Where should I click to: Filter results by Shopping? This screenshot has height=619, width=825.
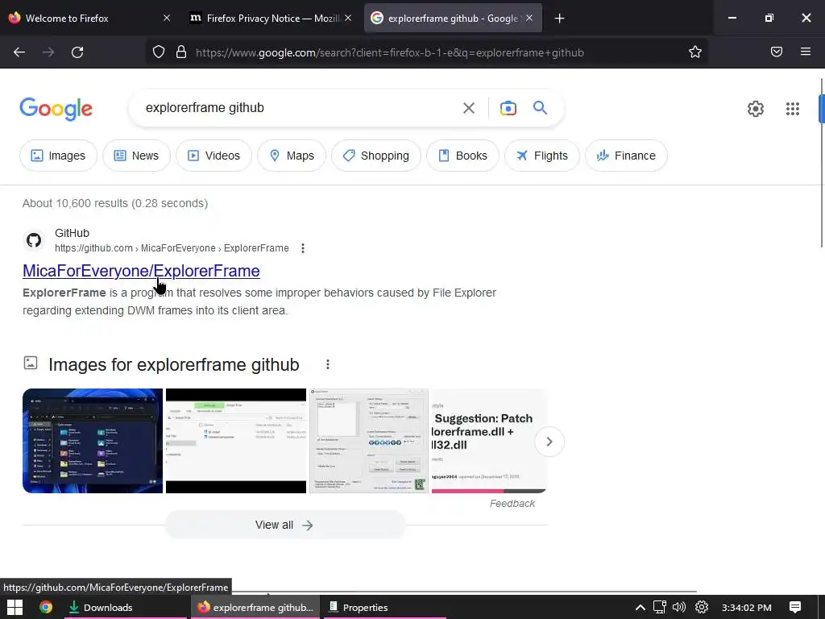[376, 156]
